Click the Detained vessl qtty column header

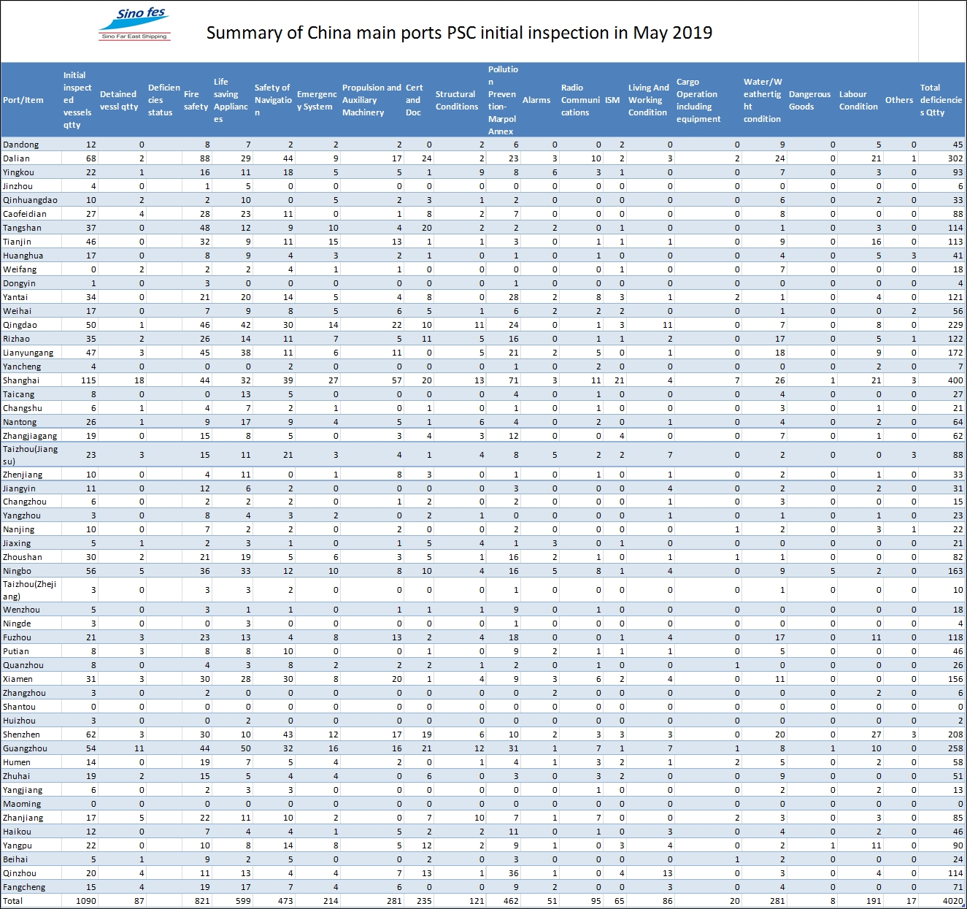119,100
